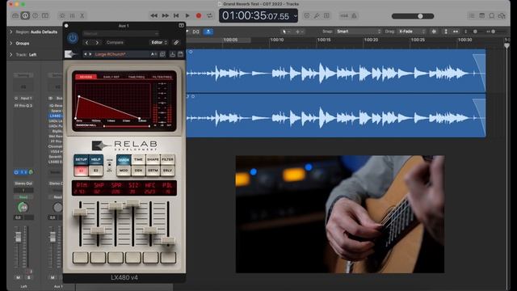Go to next plugin setting arrow
The width and height of the screenshot is (517, 291).
click(97, 43)
